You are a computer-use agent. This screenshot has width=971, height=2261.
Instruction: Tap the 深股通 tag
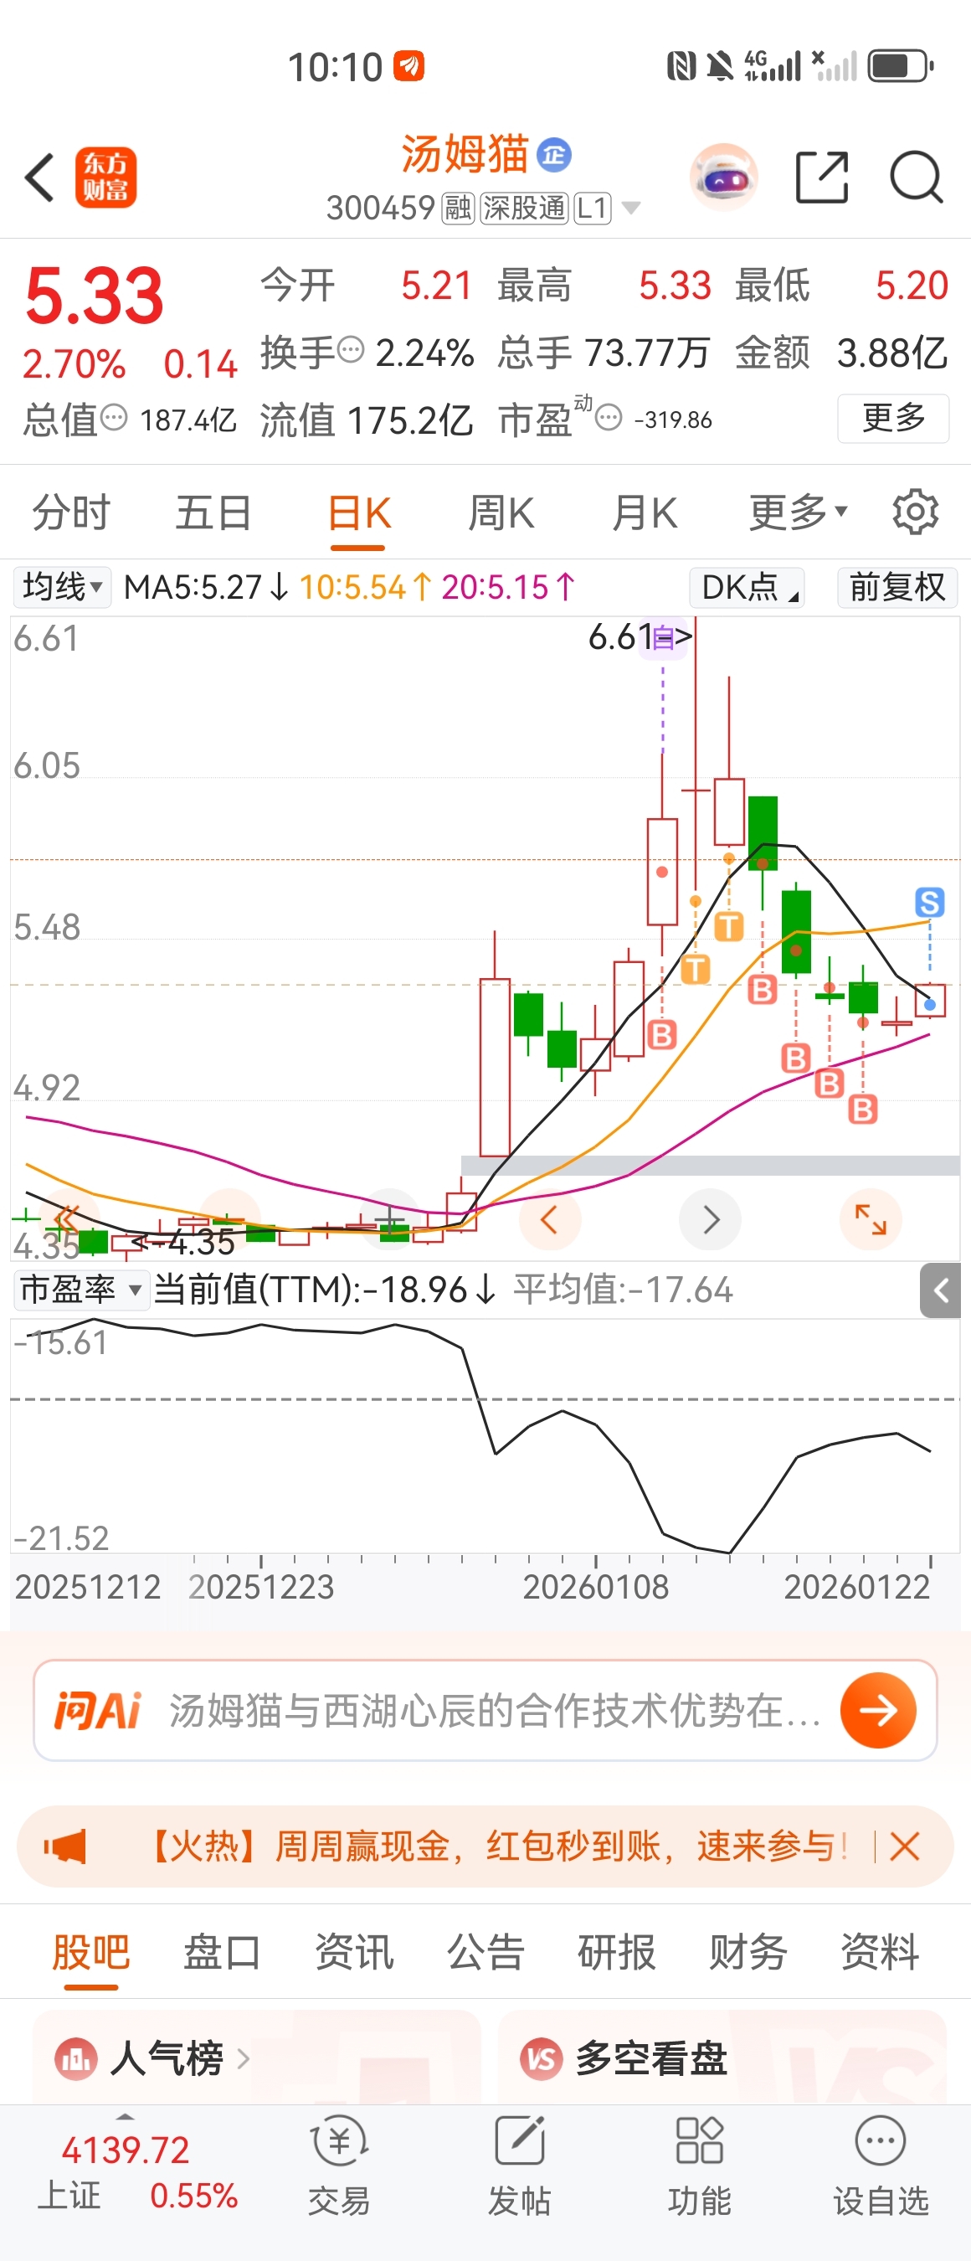pos(525,208)
